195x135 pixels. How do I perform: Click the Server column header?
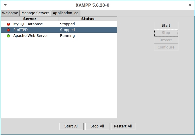click(x=30, y=19)
